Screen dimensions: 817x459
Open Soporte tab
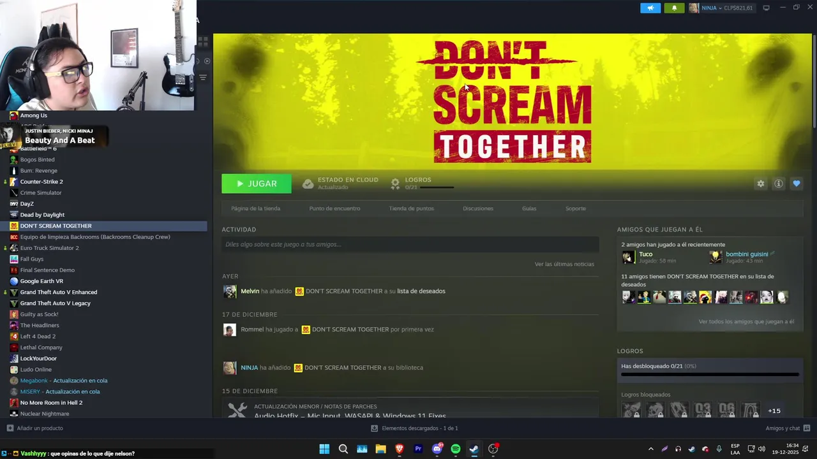[575, 208]
